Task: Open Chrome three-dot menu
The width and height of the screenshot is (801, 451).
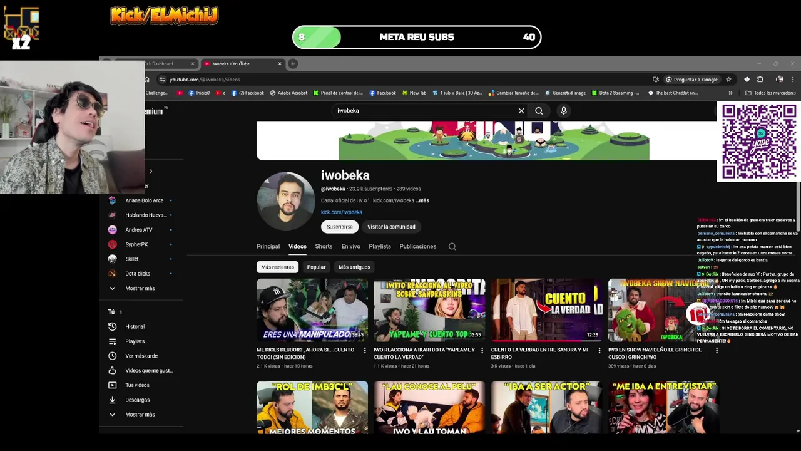Action: 793,80
